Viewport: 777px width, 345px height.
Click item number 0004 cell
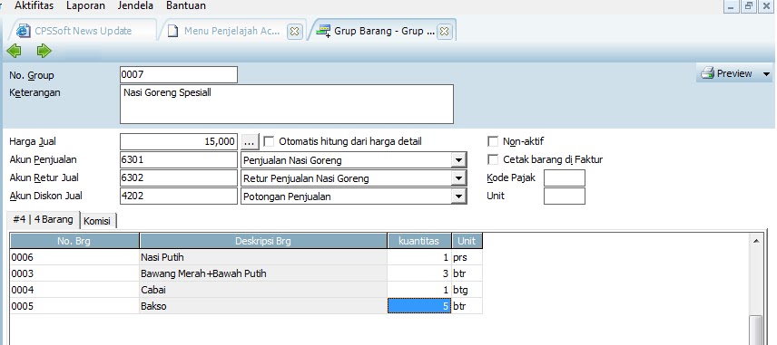pyautogui.click(x=74, y=290)
